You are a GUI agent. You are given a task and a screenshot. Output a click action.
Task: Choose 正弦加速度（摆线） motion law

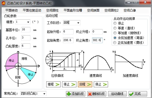pyautogui.click(x=115, y=43)
